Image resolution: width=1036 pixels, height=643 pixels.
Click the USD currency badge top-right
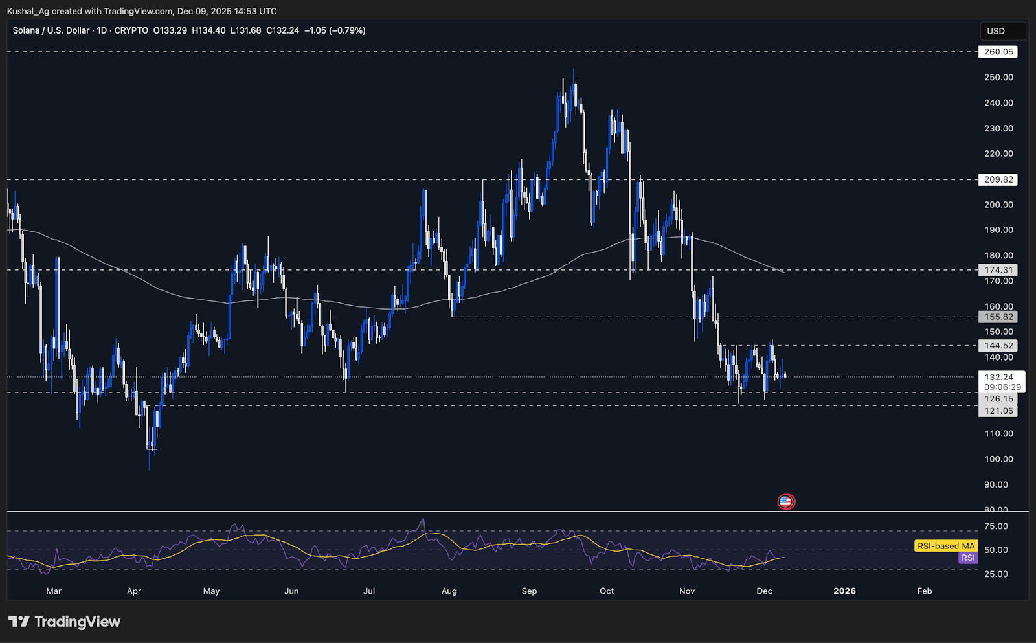(1002, 30)
